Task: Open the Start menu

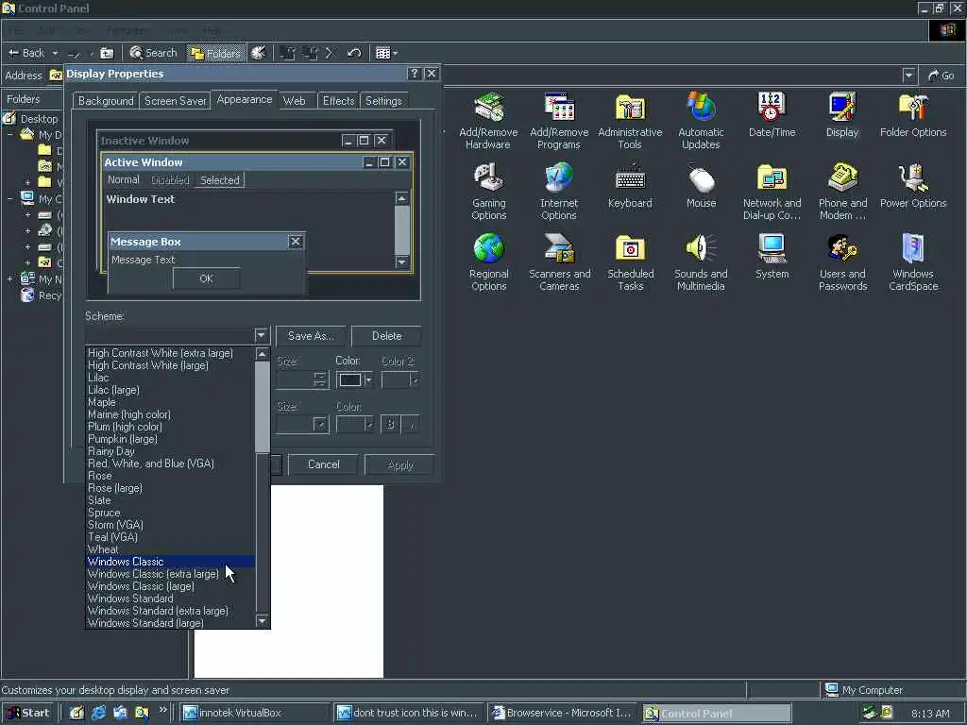Action: point(27,713)
